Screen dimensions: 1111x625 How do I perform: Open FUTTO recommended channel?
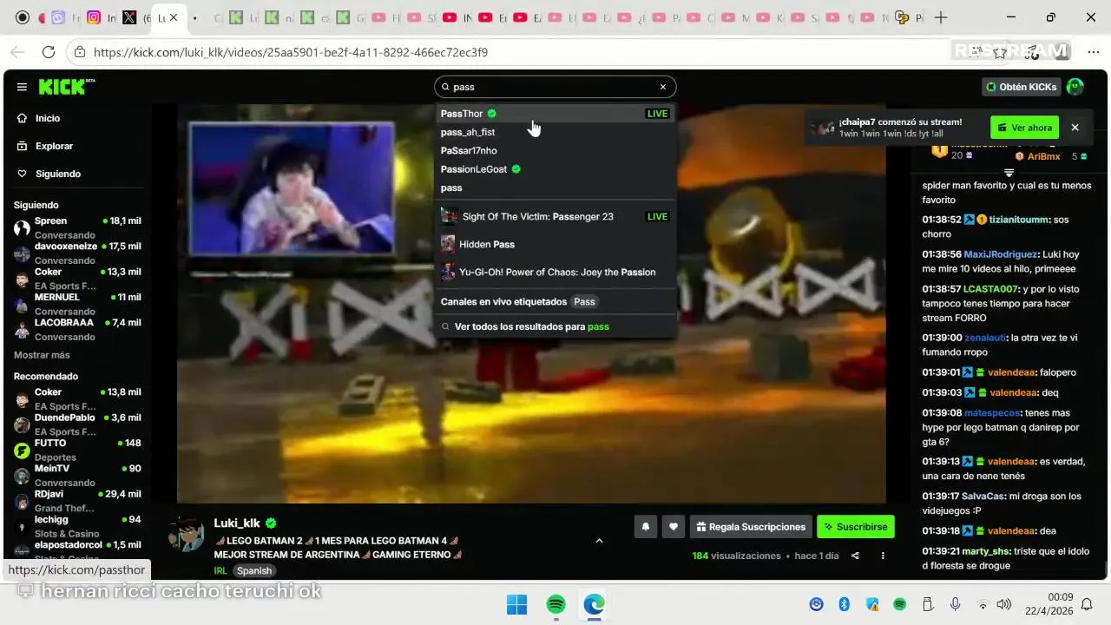(x=76, y=450)
